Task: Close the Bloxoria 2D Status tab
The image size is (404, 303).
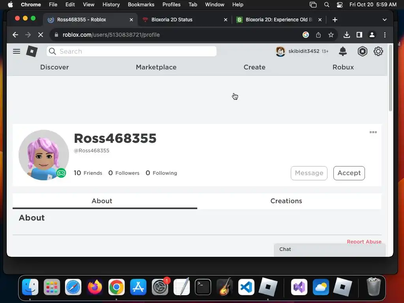Action: 225,20
